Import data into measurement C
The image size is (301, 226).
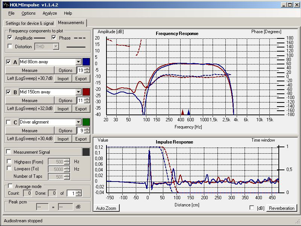point(63,139)
